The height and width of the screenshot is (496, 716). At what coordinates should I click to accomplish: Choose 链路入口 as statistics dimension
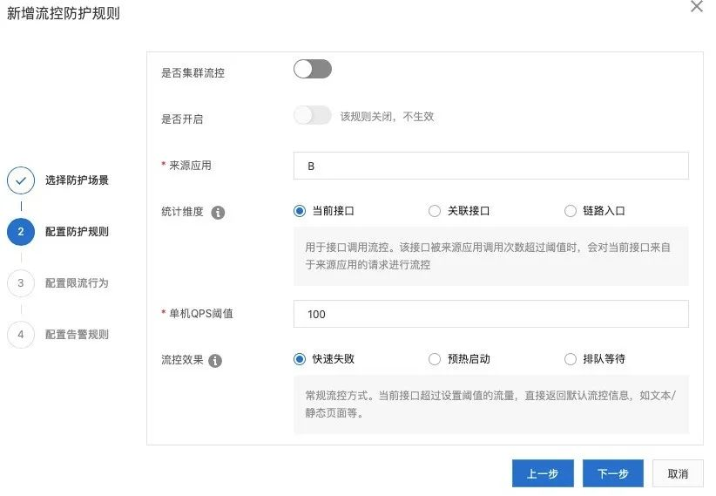click(x=571, y=211)
